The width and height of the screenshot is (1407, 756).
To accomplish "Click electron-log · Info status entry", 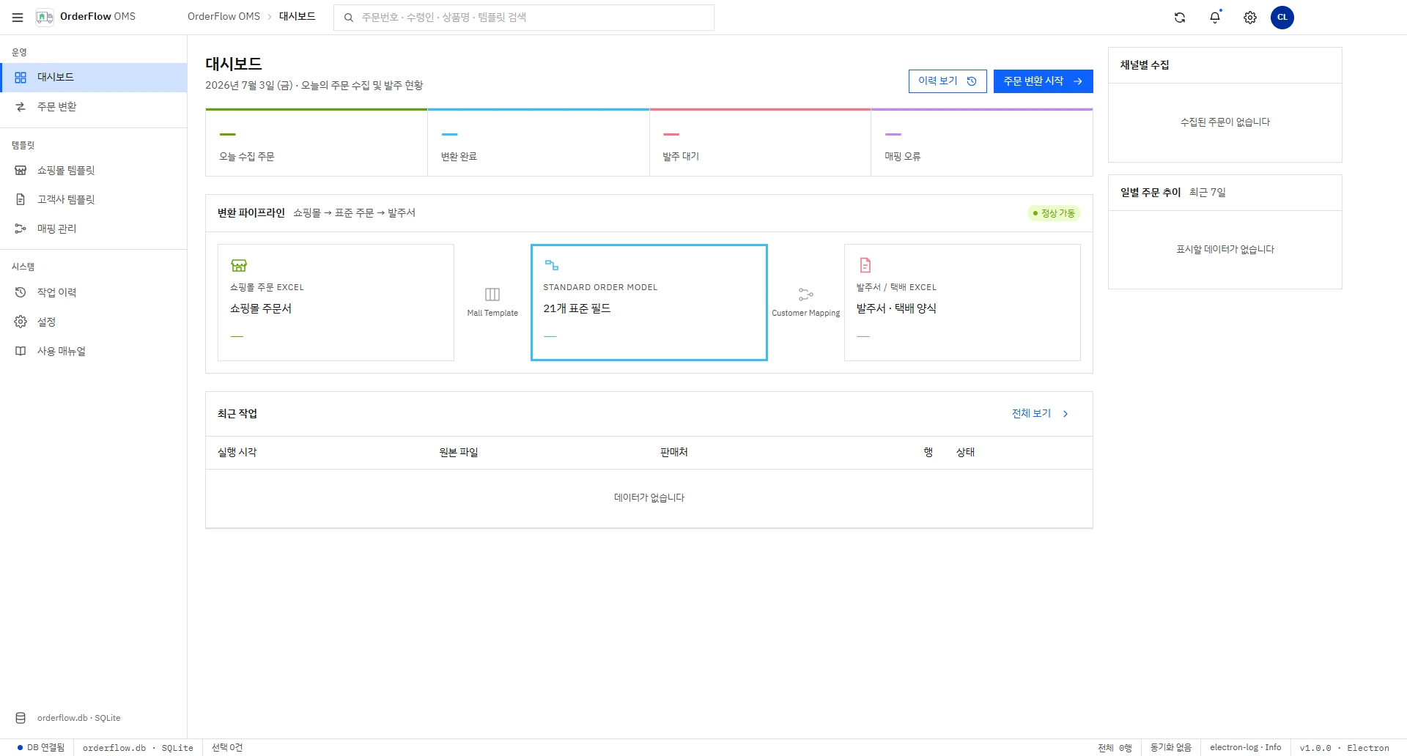I will (1246, 748).
